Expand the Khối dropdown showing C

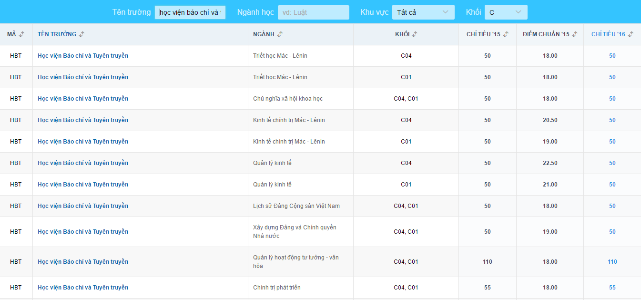(x=506, y=12)
